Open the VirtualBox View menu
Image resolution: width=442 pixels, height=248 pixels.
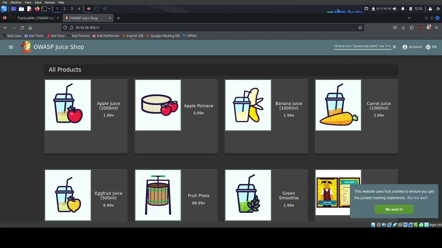(x=28, y=2)
